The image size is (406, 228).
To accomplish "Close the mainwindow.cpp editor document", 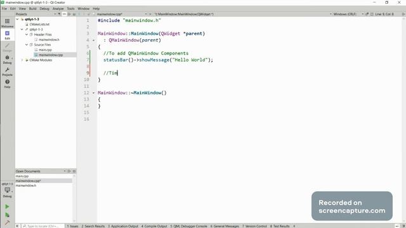I will (x=150, y=14).
